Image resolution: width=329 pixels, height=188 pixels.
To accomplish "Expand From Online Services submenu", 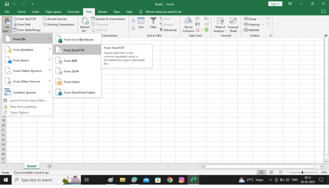I will 27,71.
